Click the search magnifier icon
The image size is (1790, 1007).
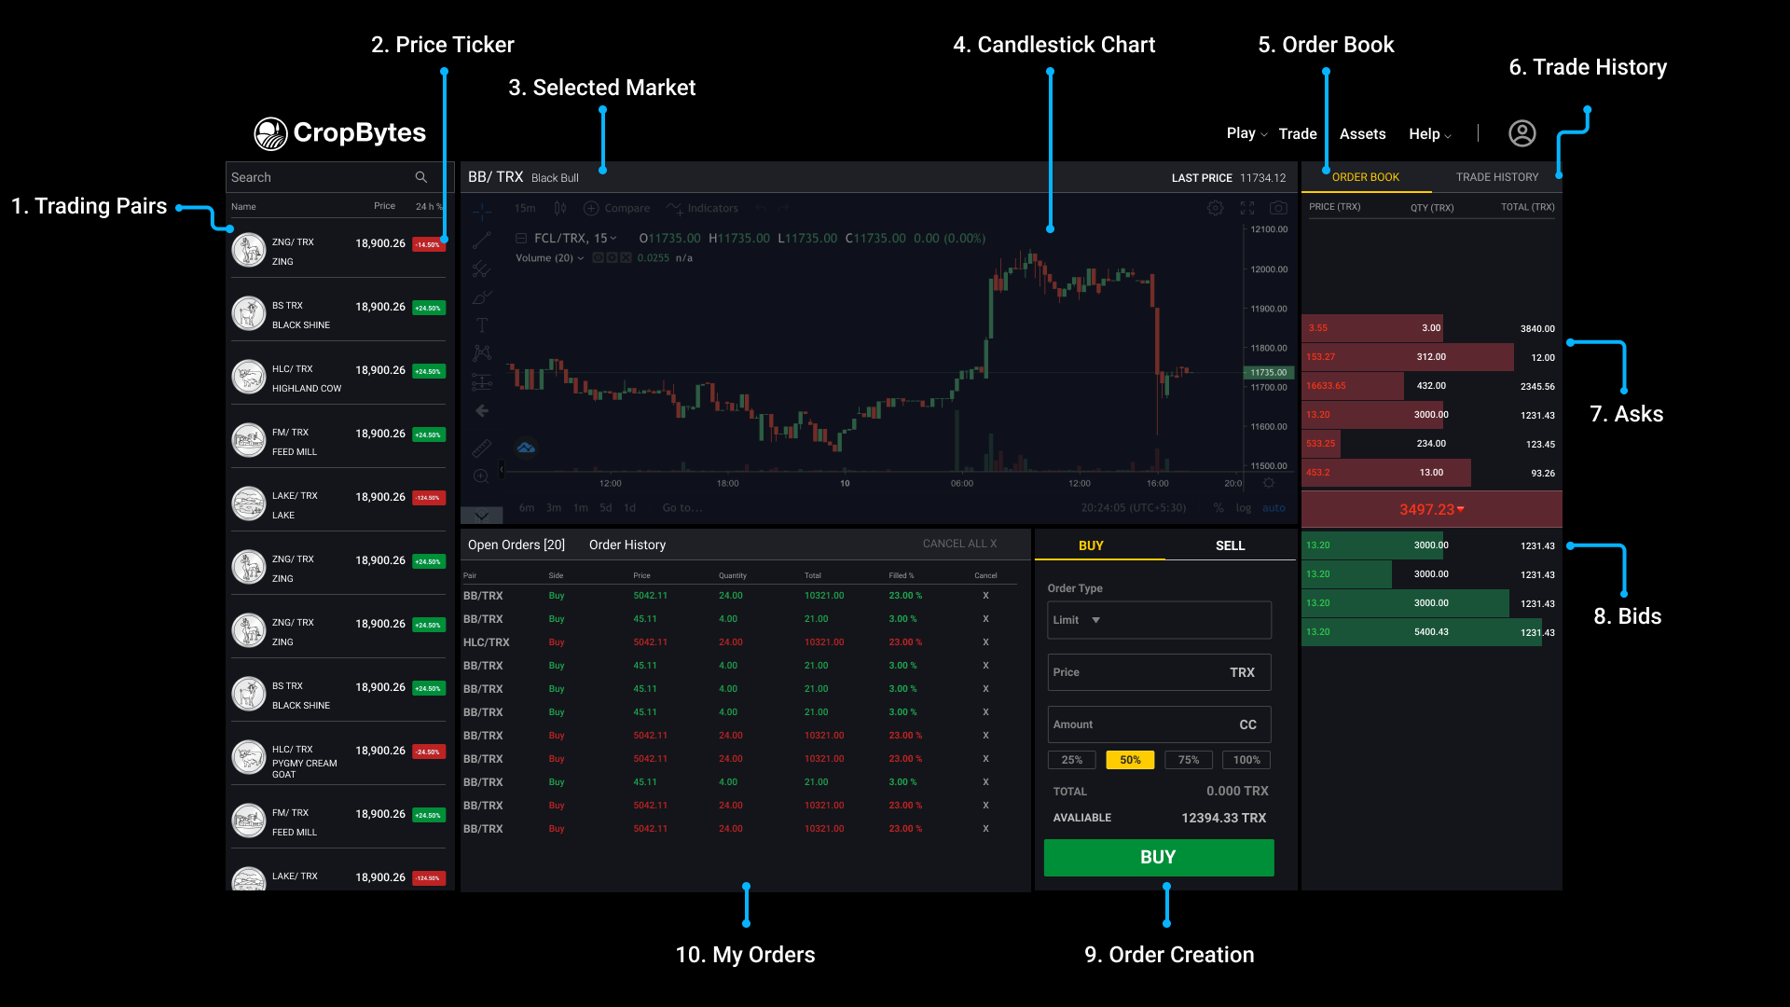(x=421, y=177)
